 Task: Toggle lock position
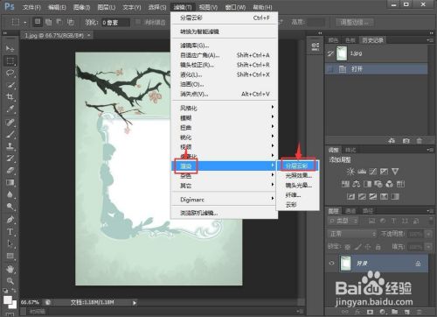pos(368,247)
